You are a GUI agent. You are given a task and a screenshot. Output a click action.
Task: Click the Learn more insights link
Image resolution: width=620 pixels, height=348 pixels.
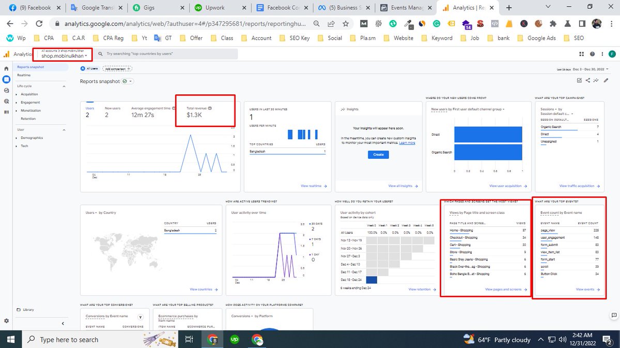pyautogui.click(x=407, y=143)
